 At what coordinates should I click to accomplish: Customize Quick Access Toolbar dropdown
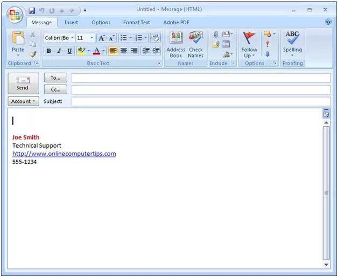pos(85,10)
